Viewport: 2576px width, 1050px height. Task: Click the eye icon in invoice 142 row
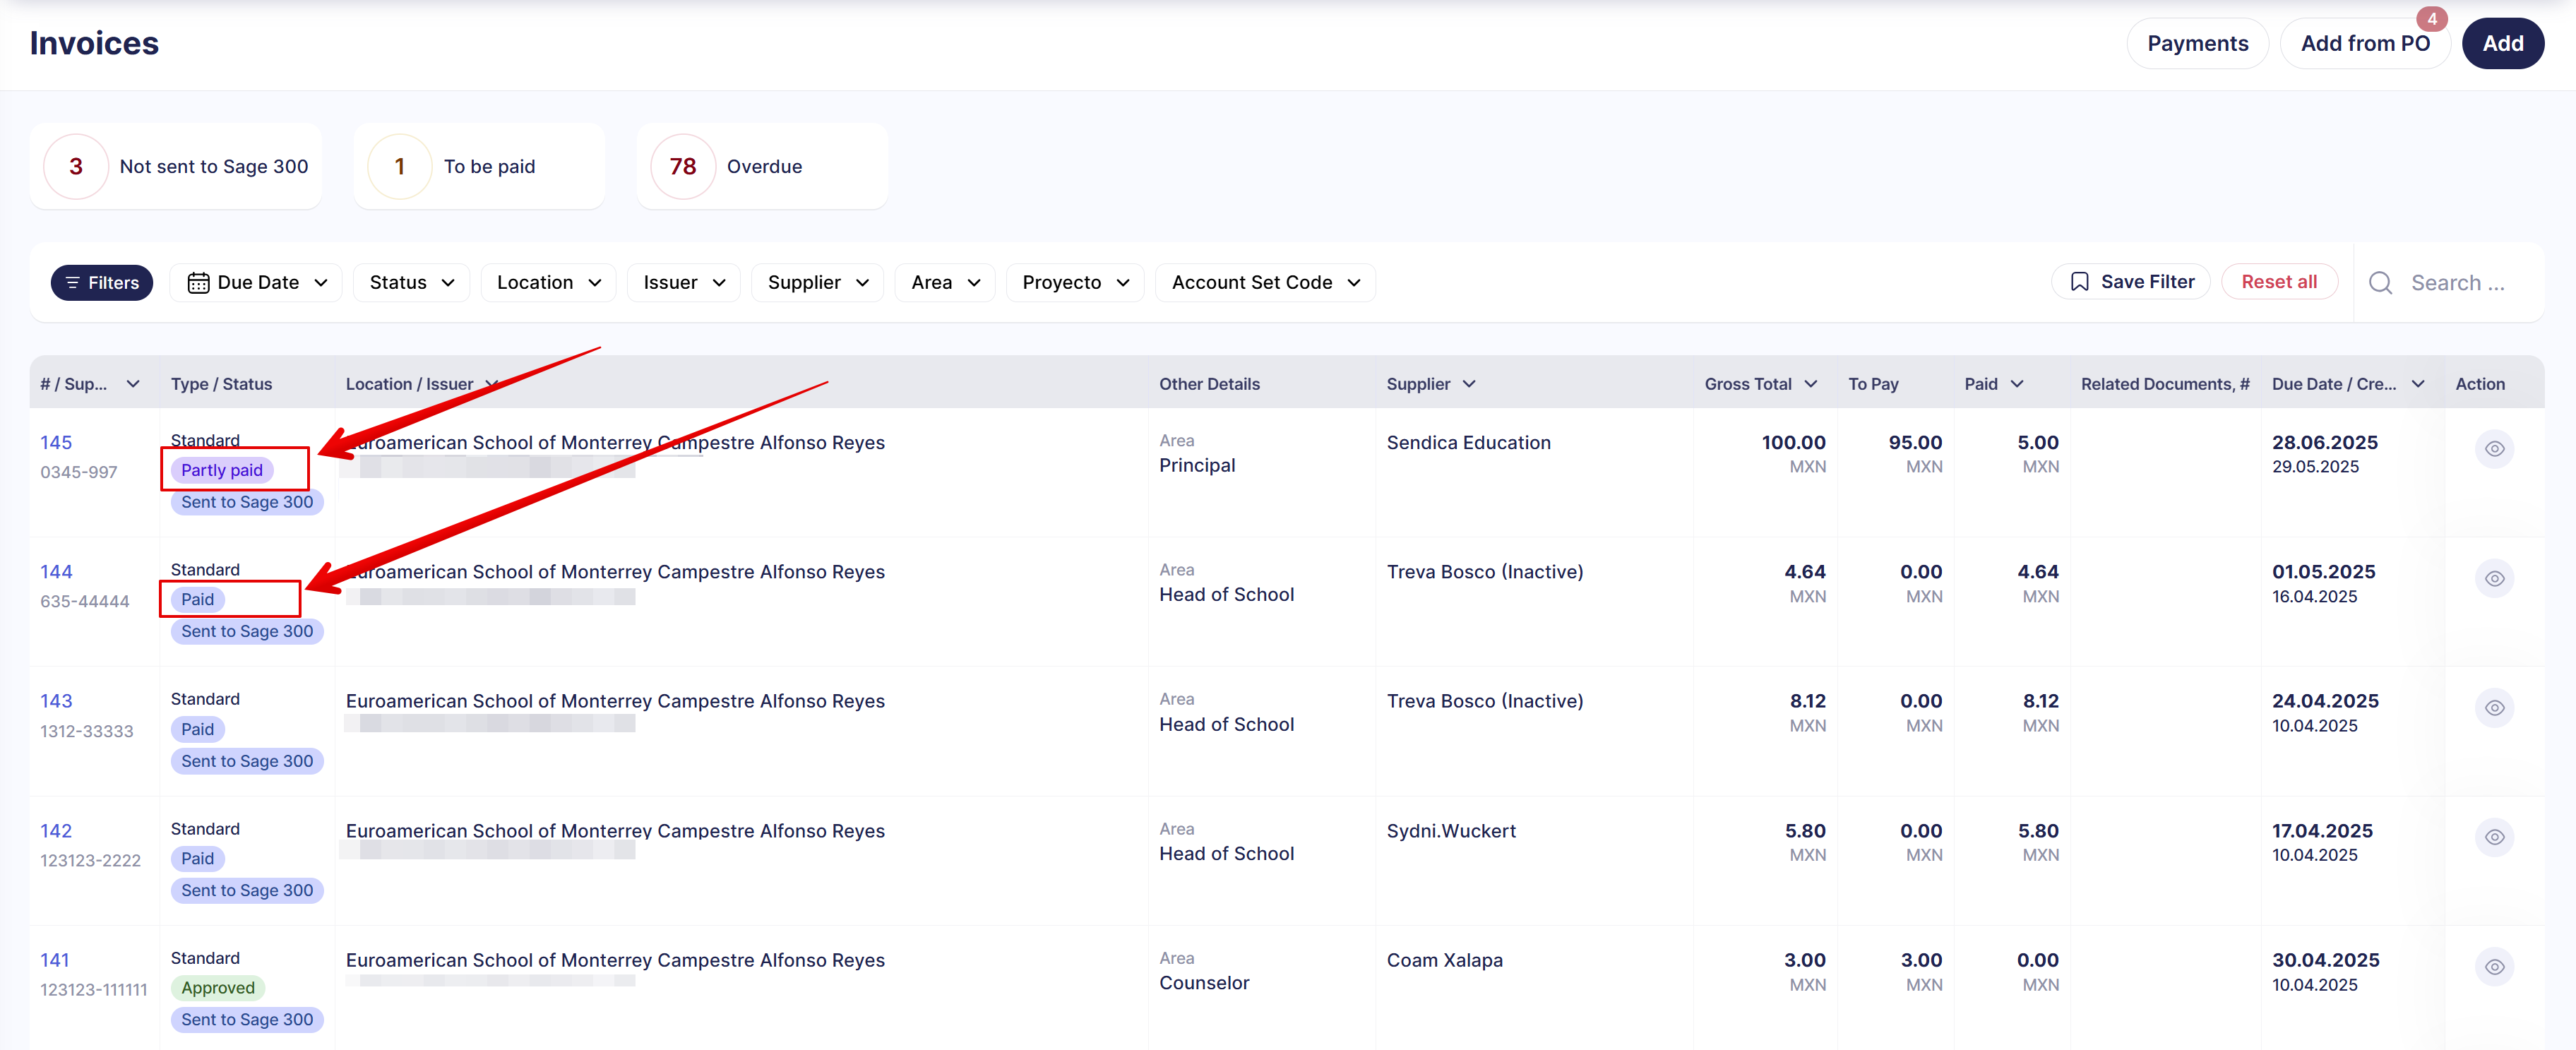[x=2494, y=837]
